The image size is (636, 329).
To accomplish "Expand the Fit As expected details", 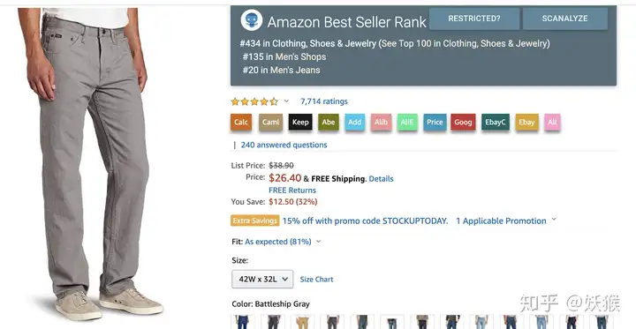I will tap(318, 242).
